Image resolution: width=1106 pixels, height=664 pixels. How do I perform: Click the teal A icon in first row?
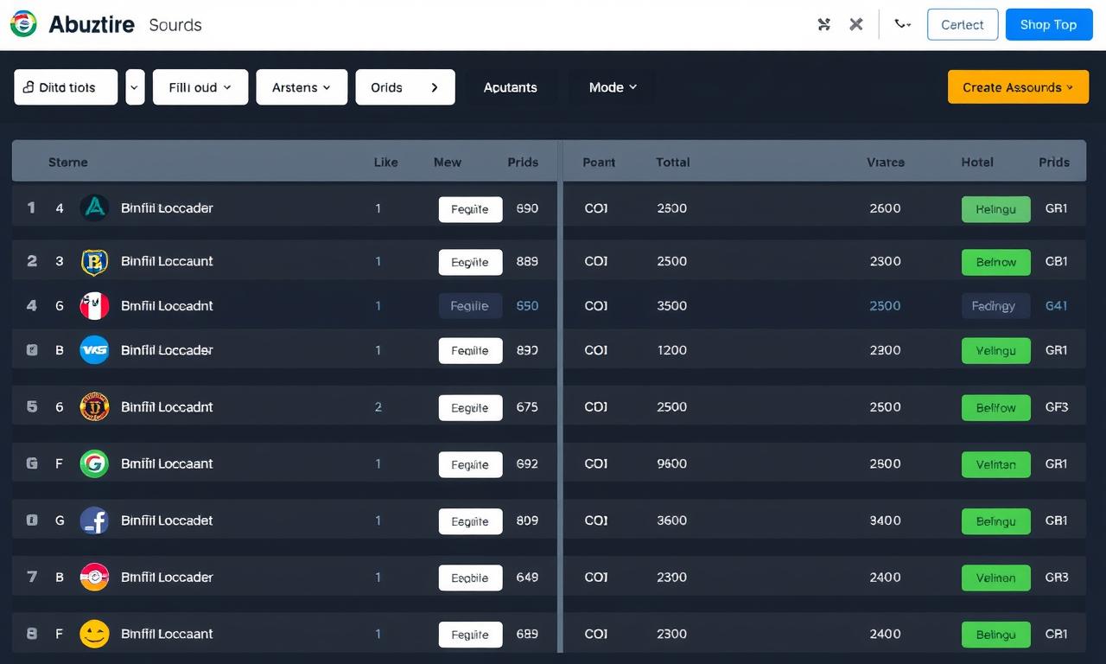pyautogui.click(x=94, y=208)
